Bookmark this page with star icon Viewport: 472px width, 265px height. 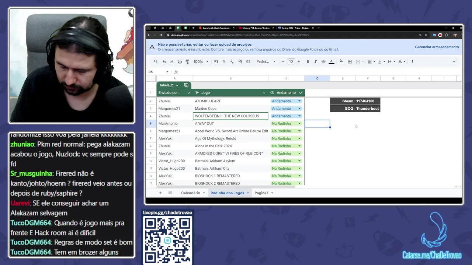tap(426, 35)
